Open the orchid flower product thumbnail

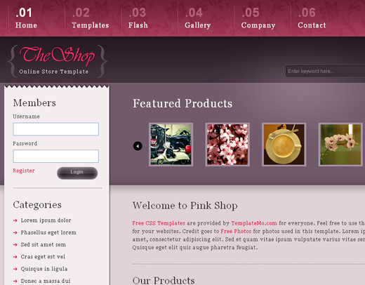click(340, 145)
